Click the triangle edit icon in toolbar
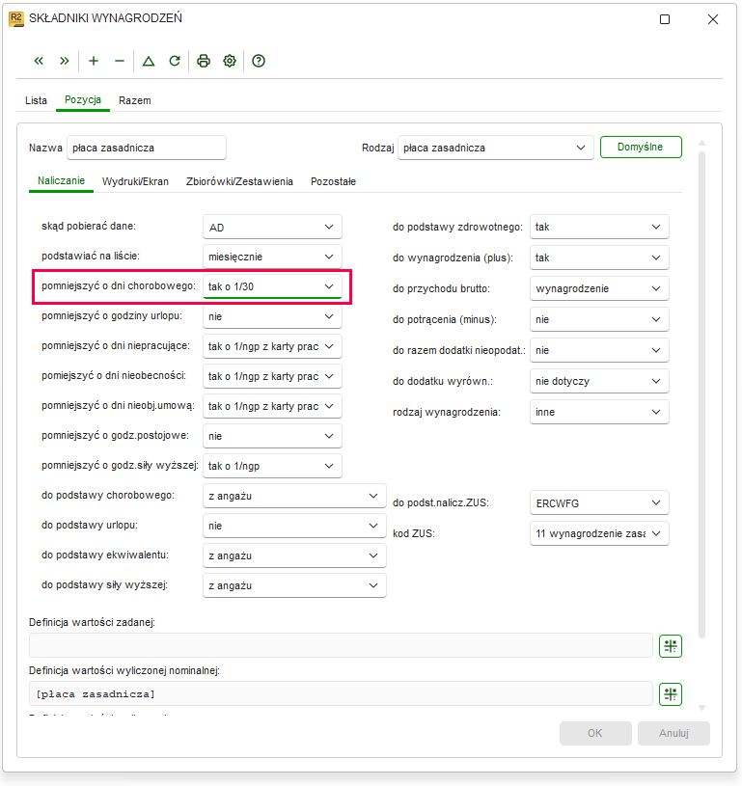 [149, 61]
